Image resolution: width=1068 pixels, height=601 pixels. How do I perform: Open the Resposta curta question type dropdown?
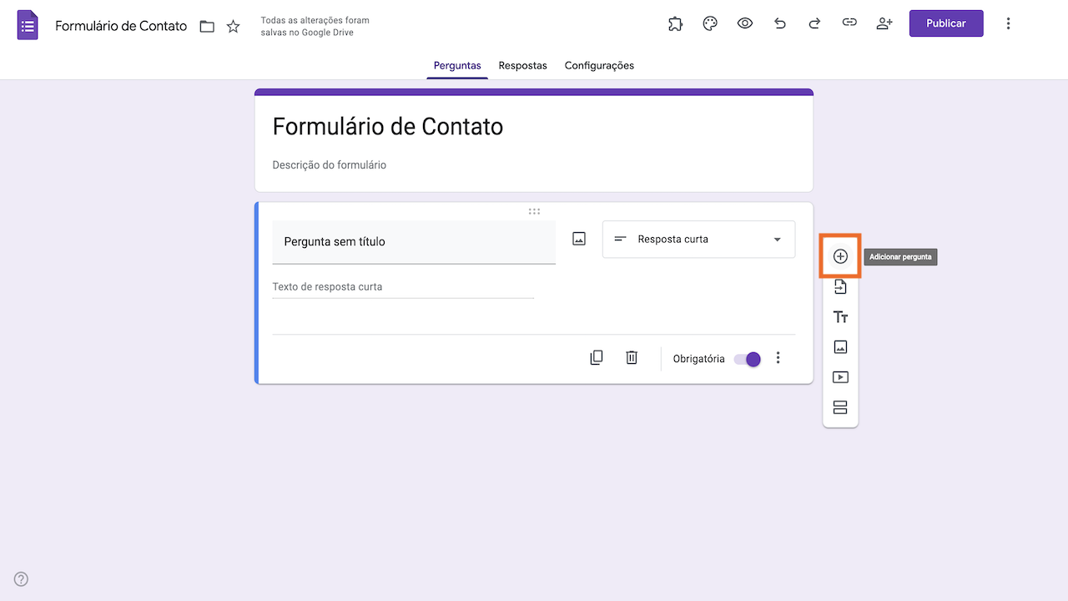(698, 240)
